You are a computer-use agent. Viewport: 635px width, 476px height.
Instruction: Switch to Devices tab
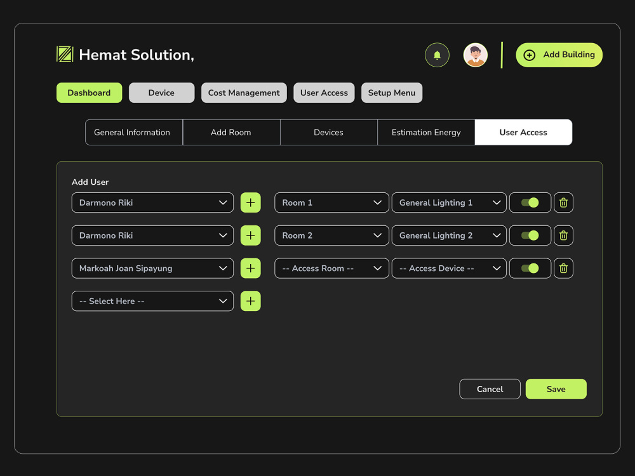pos(328,133)
